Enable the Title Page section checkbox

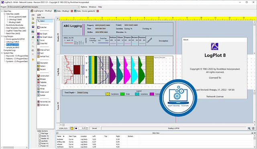(40, 133)
